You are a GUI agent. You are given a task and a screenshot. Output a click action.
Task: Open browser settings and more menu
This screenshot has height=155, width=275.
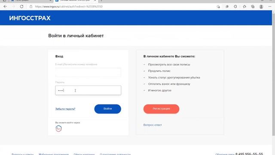[270, 7]
